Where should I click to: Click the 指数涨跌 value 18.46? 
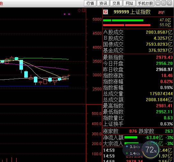click(167, 75)
